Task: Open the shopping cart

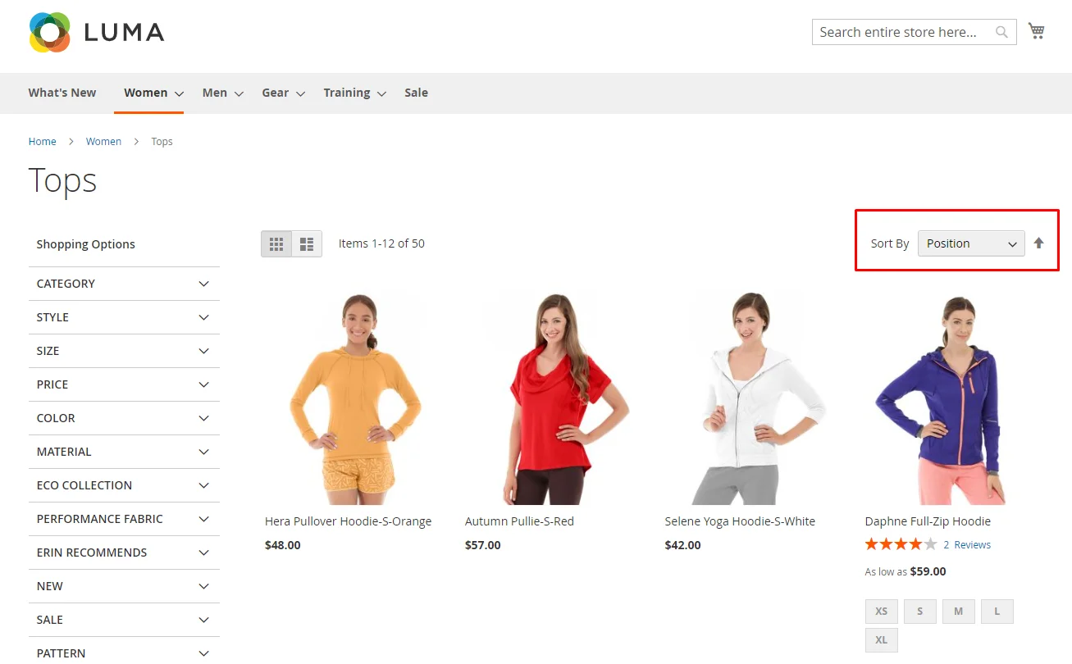Action: (1037, 31)
